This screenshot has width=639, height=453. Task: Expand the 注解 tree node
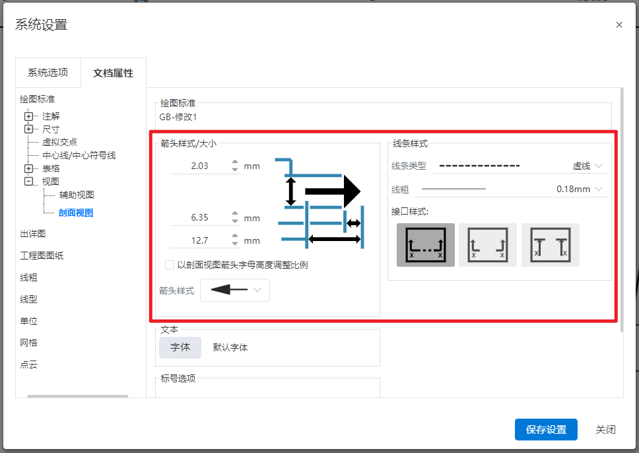pos(28,116)
